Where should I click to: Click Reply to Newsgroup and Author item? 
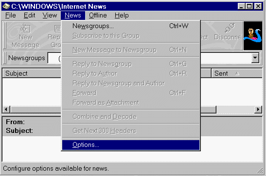coord(131,83)
